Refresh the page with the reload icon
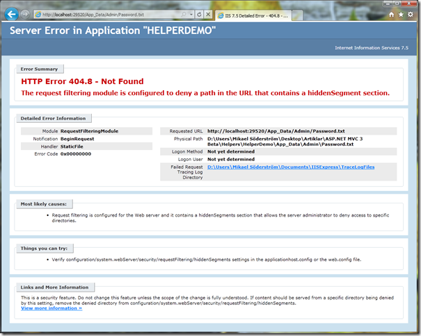 tap(199, 15)
